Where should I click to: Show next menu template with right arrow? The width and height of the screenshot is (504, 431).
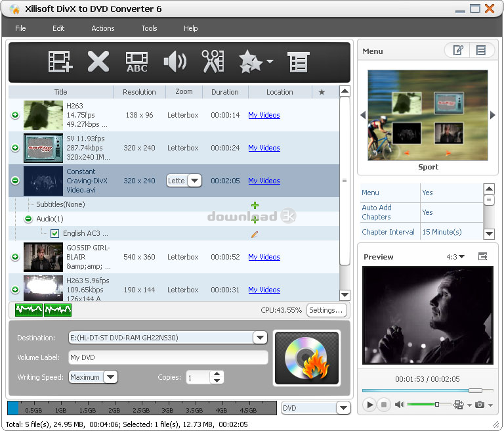492,115
